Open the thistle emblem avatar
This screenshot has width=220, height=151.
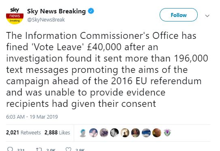tap(167, 133)
